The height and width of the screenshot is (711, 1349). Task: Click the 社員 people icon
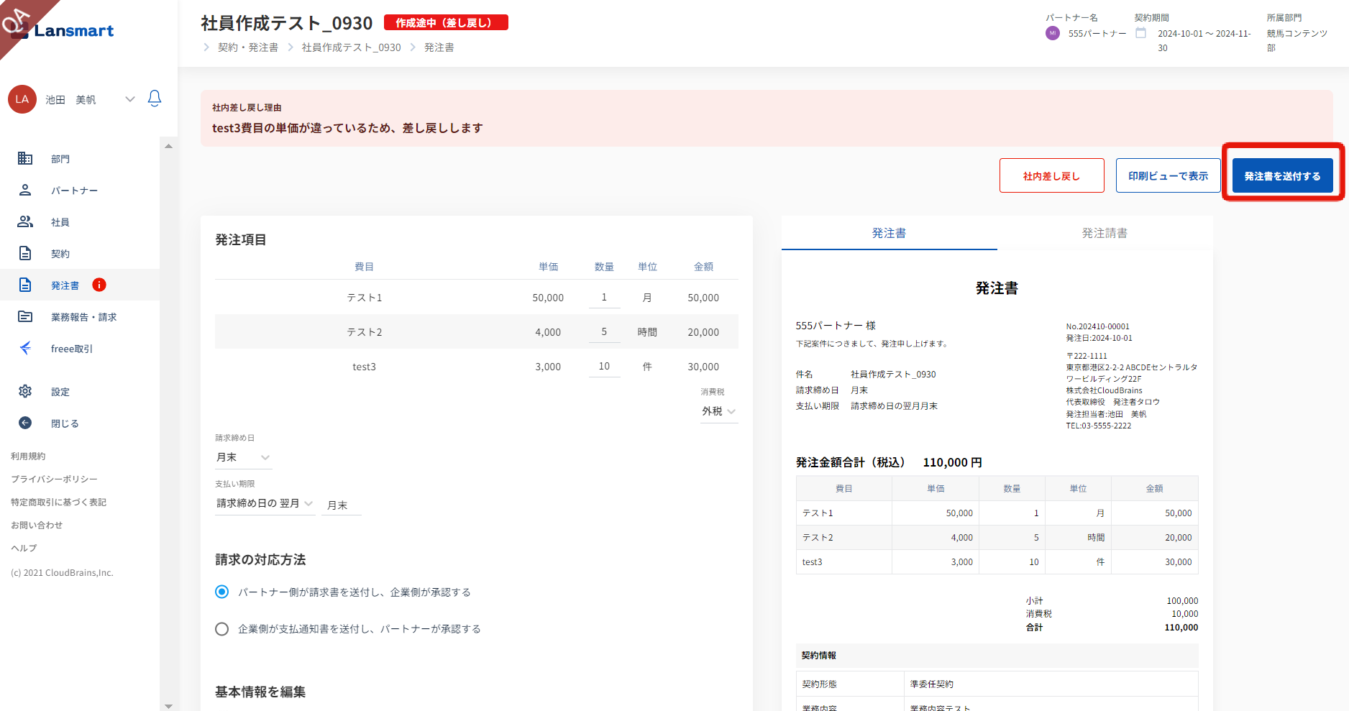(x=25, y=222)
